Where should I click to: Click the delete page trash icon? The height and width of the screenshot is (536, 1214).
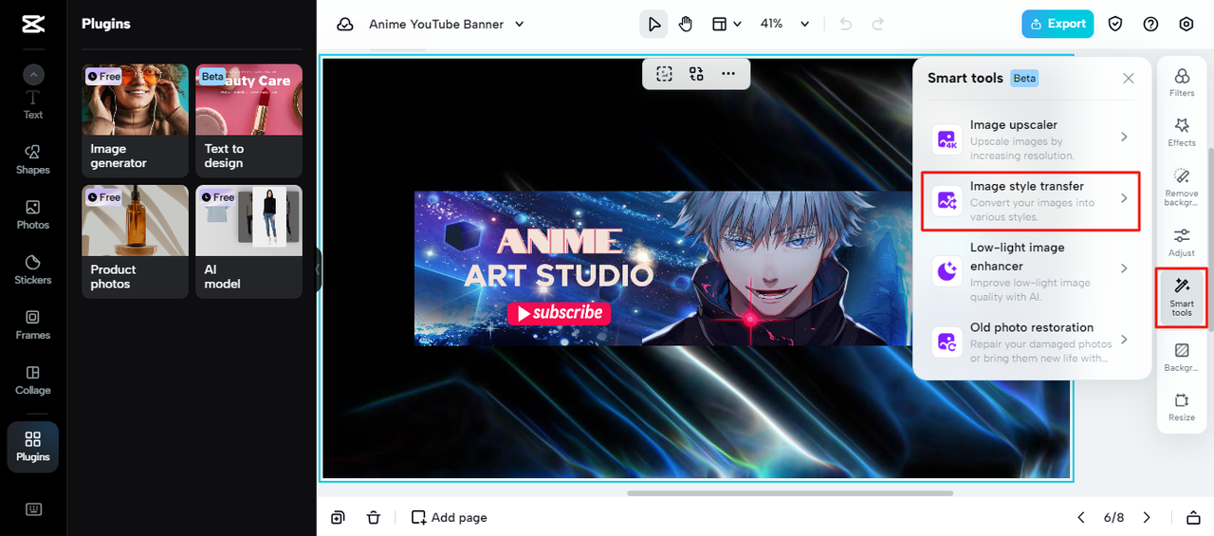[374, 517]
